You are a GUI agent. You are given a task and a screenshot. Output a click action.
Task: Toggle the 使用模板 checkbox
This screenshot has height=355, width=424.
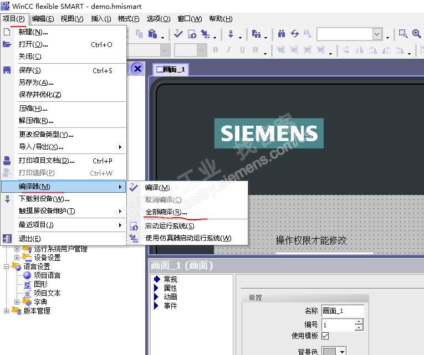pos(325,336)
